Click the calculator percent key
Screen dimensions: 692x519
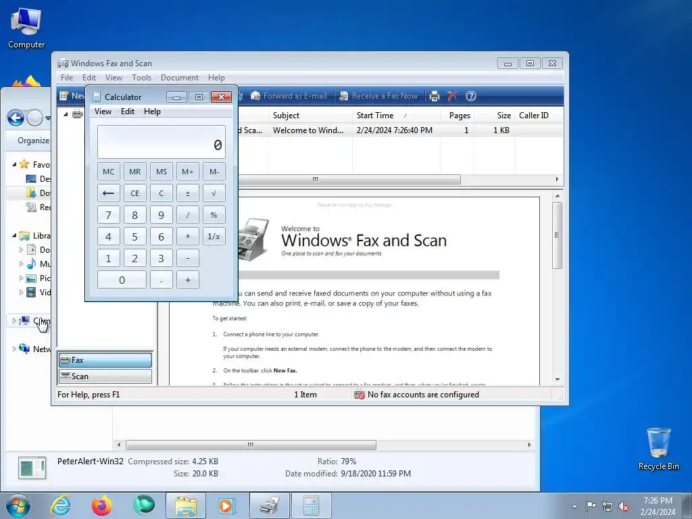(214, 215)
